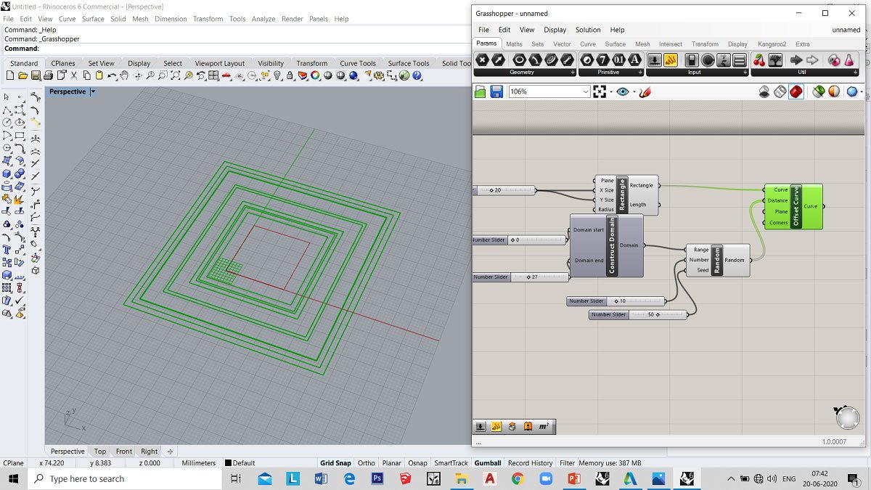Toggle Grid Snap in status bar
The image size is (871, 490).
335,463
